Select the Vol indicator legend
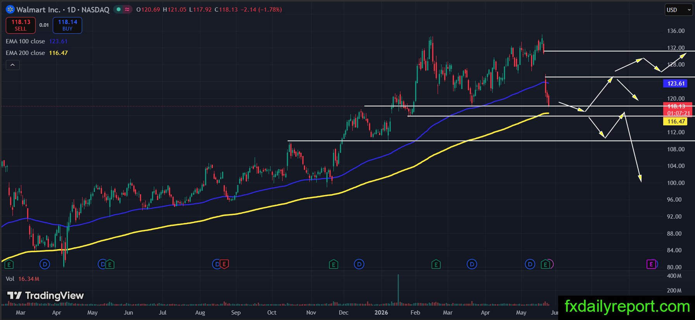695x320 pixels. [x=10, y=279]
